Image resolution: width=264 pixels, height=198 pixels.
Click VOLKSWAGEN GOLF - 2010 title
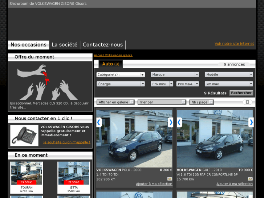[x=199, y=170]
